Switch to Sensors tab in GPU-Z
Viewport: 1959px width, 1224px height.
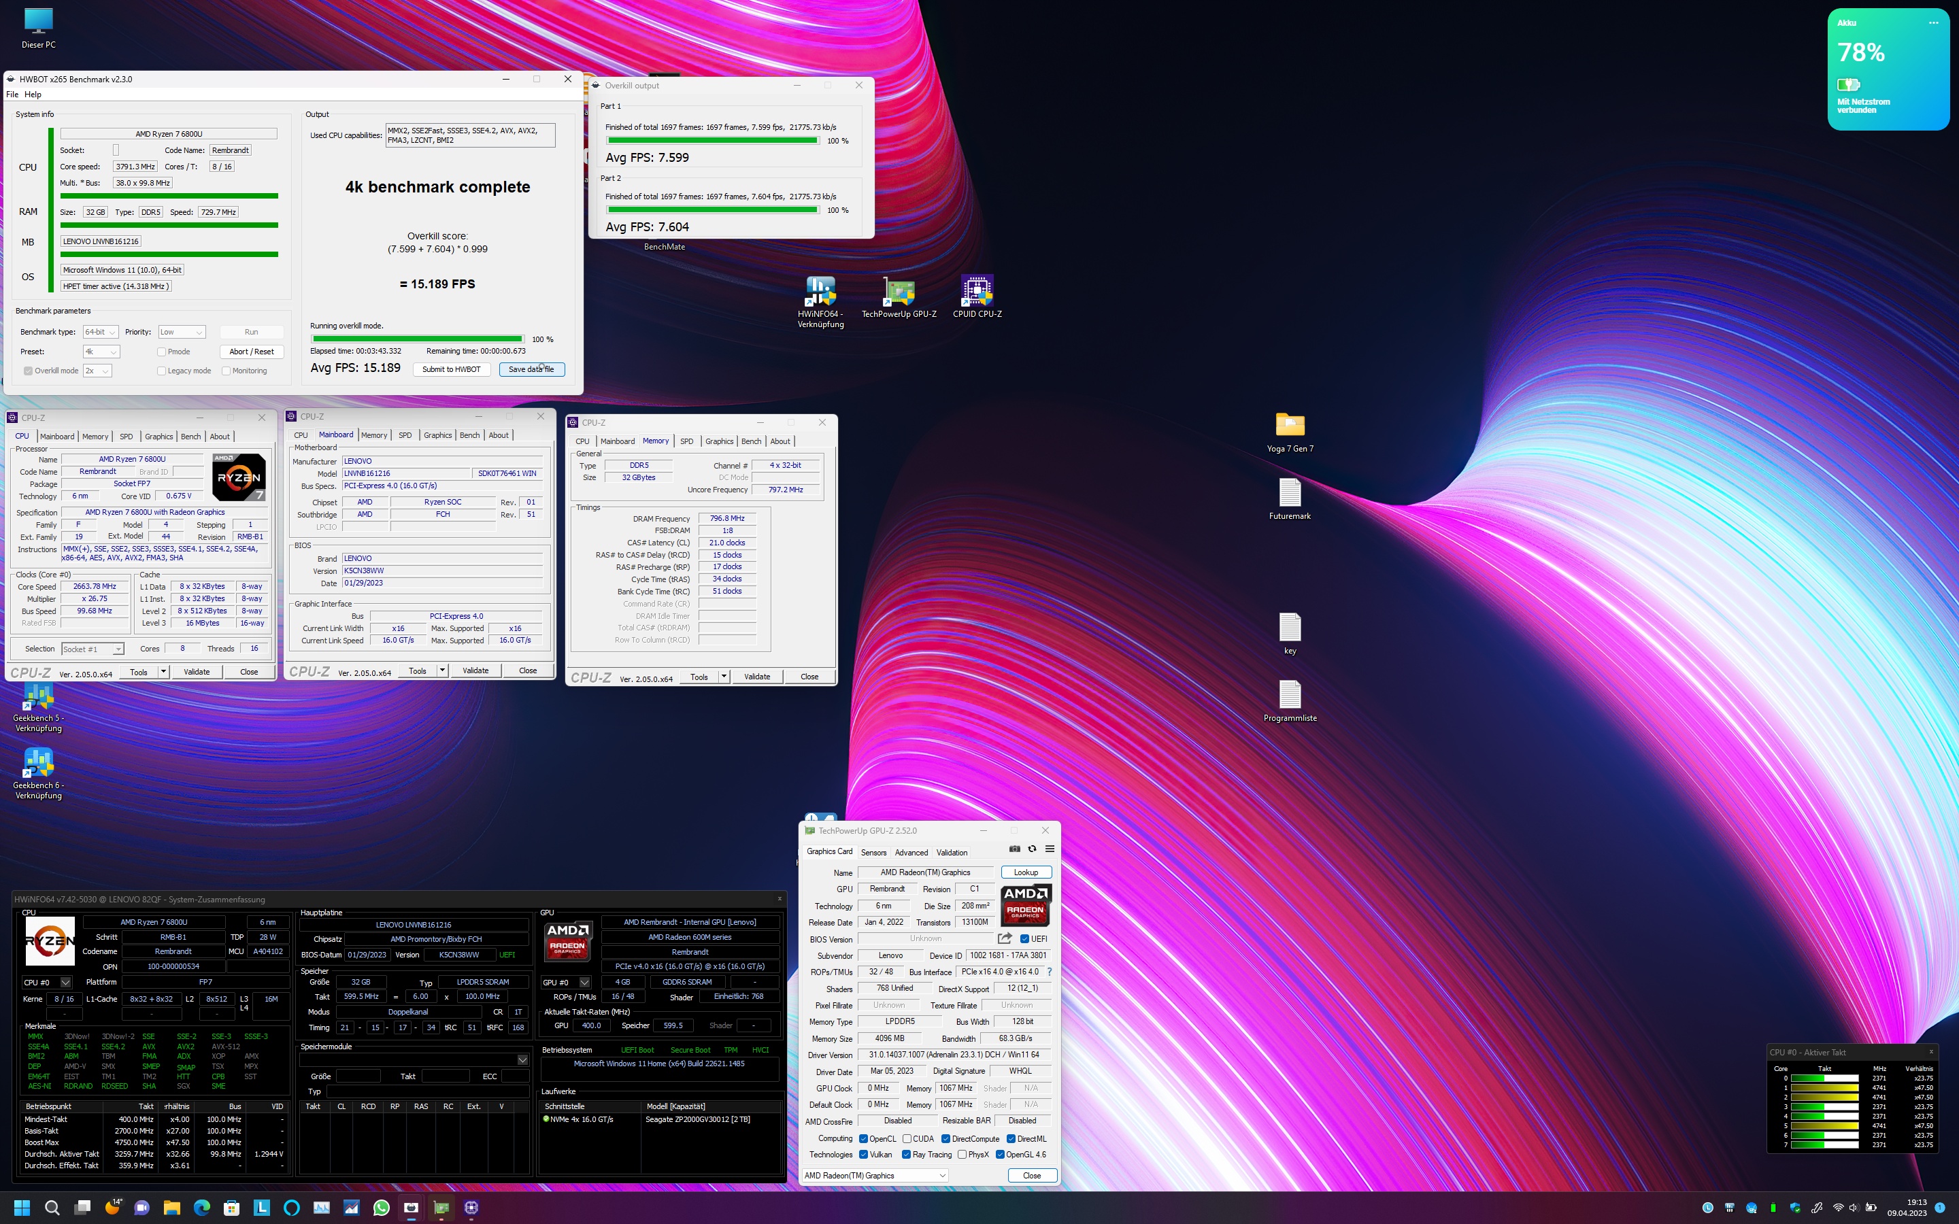[x=873, y=853]
